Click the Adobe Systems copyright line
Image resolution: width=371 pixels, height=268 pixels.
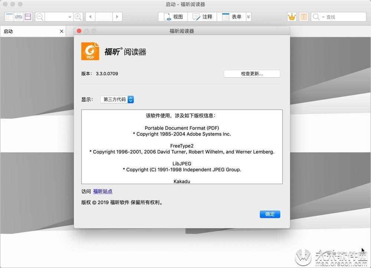click(182, 134)
